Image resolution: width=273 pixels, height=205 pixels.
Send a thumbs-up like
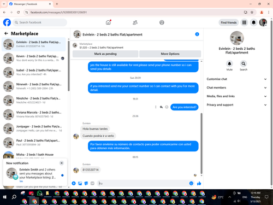pos(199,183)
